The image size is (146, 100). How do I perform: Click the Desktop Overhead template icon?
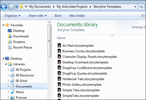(x=59, y=62)
